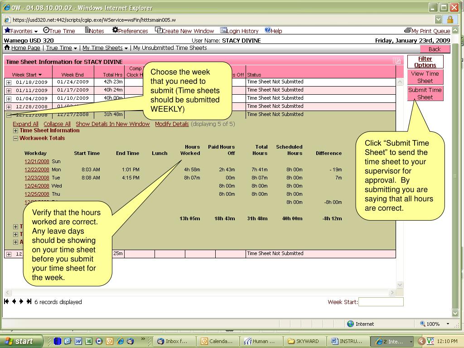464x348 pixels.
Task: Click View Time Sheet button
Action: (x=425, y=77)
